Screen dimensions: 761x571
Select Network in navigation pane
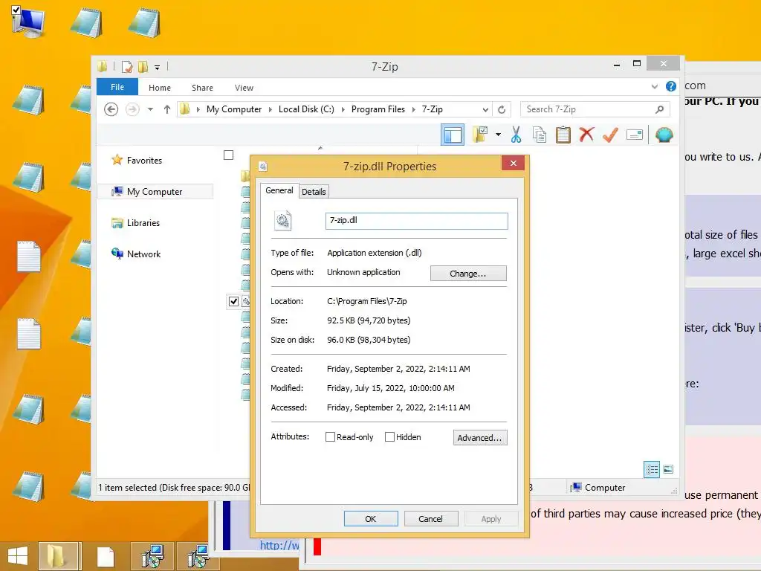(x=143, y=254)
